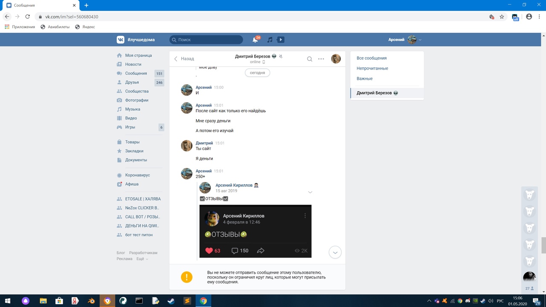Go back using the Назад button

184,59
